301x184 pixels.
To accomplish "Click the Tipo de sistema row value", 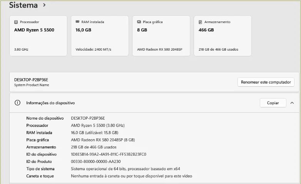I will [x=125, y=169].
